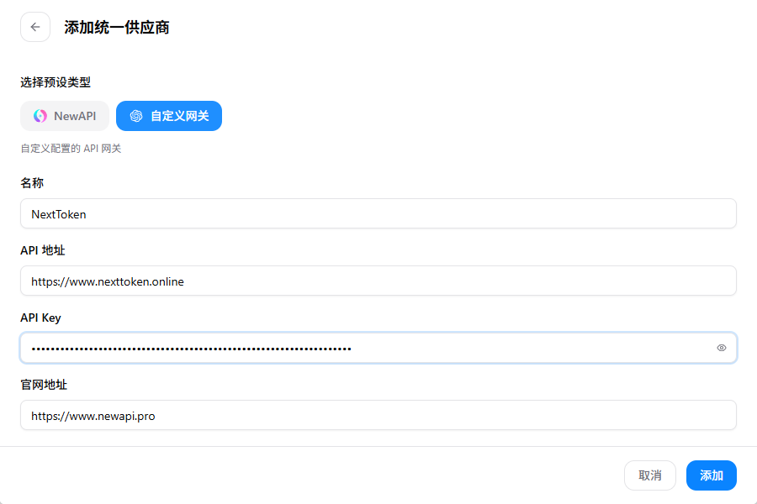Click the 名称 input containing NextToken
This screenshot has height=504, width=757.
(378, 213)
